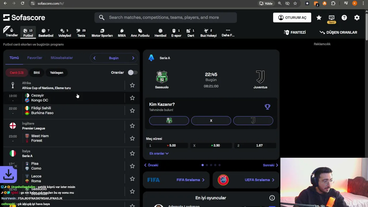
Task: Open the Voleybol sport category
Action: (64, 32)
